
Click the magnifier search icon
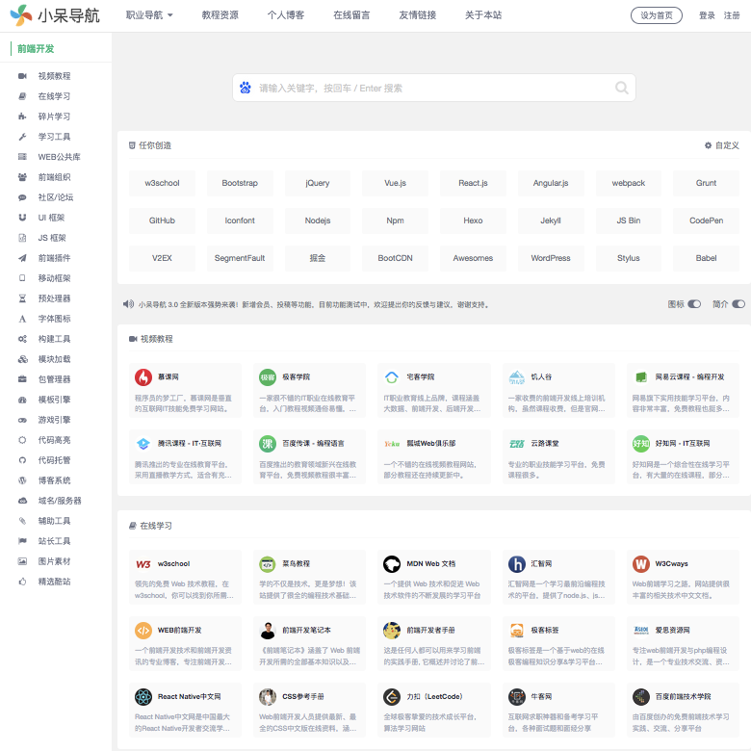pos(622,88)
